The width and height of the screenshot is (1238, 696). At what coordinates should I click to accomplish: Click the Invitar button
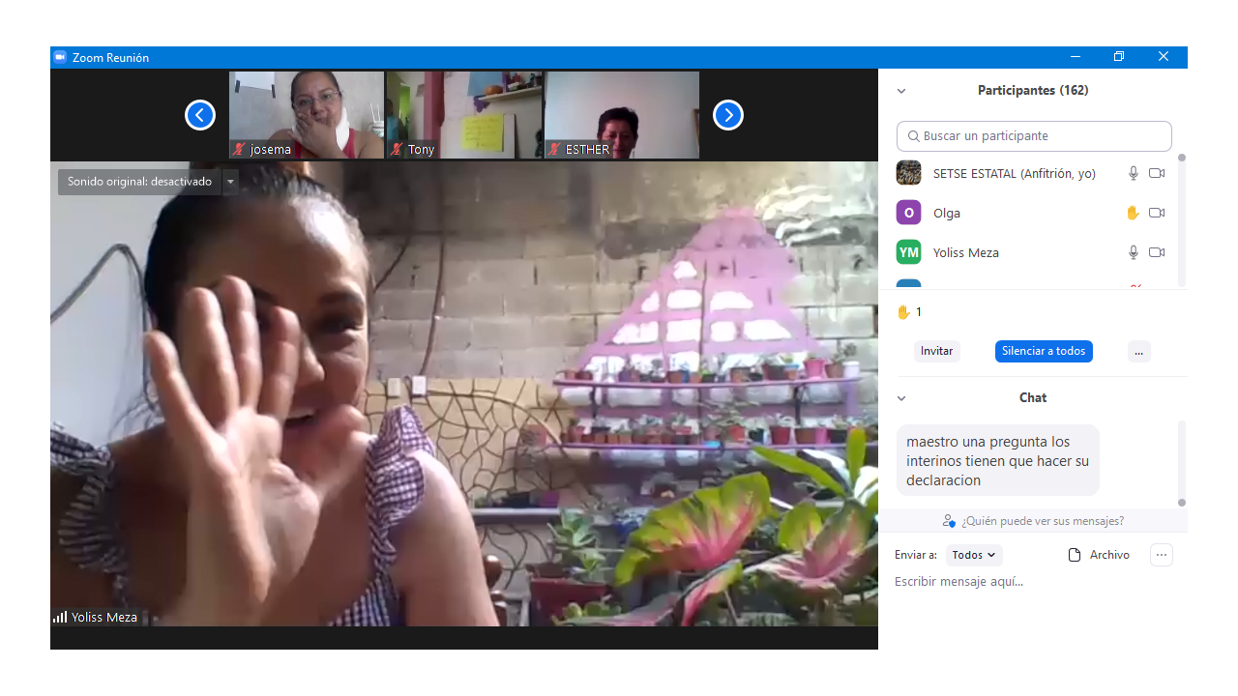[936, 351]
